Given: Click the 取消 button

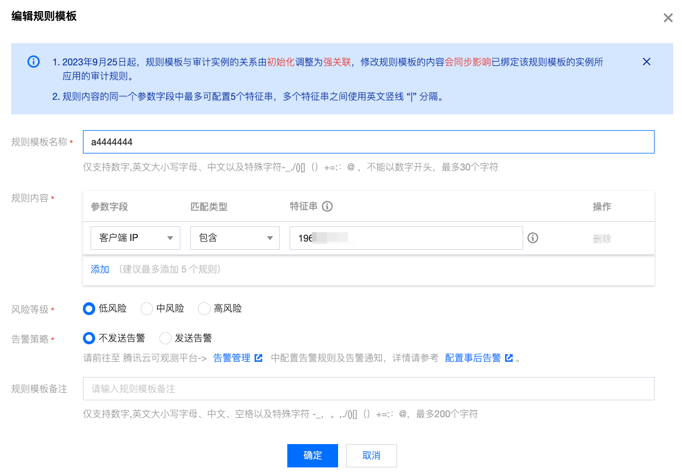Looking at the screenshot, I should click(x=371, y=455).
